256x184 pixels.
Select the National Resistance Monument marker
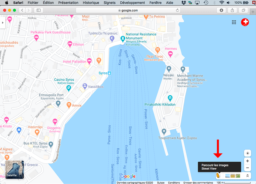click(x=123, y=39)
